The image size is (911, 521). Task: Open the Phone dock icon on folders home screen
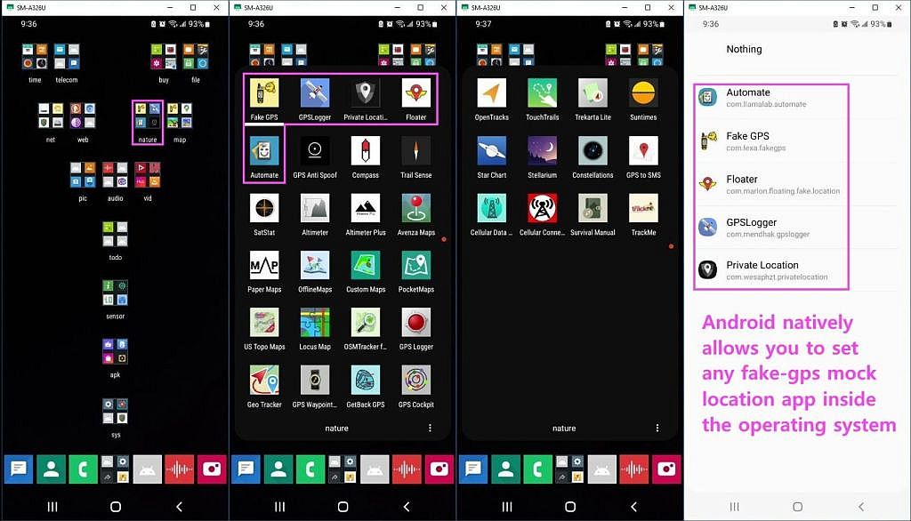[83, 469]
